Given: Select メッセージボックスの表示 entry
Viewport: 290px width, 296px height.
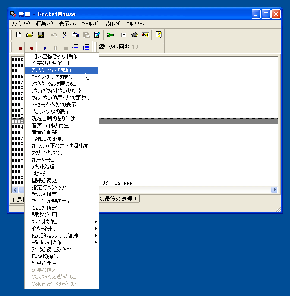Looking at the screenshot, I should click(62, 105).
